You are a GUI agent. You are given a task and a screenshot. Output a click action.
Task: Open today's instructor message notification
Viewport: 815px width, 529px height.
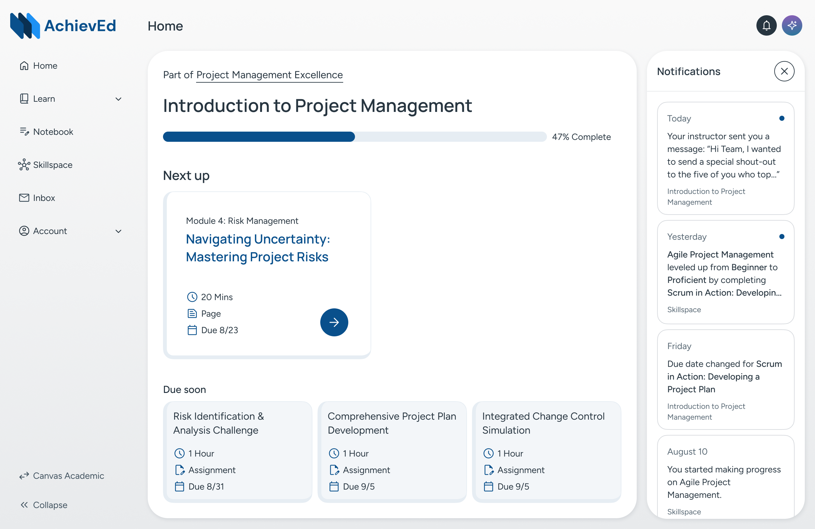(x=725, y=158)
